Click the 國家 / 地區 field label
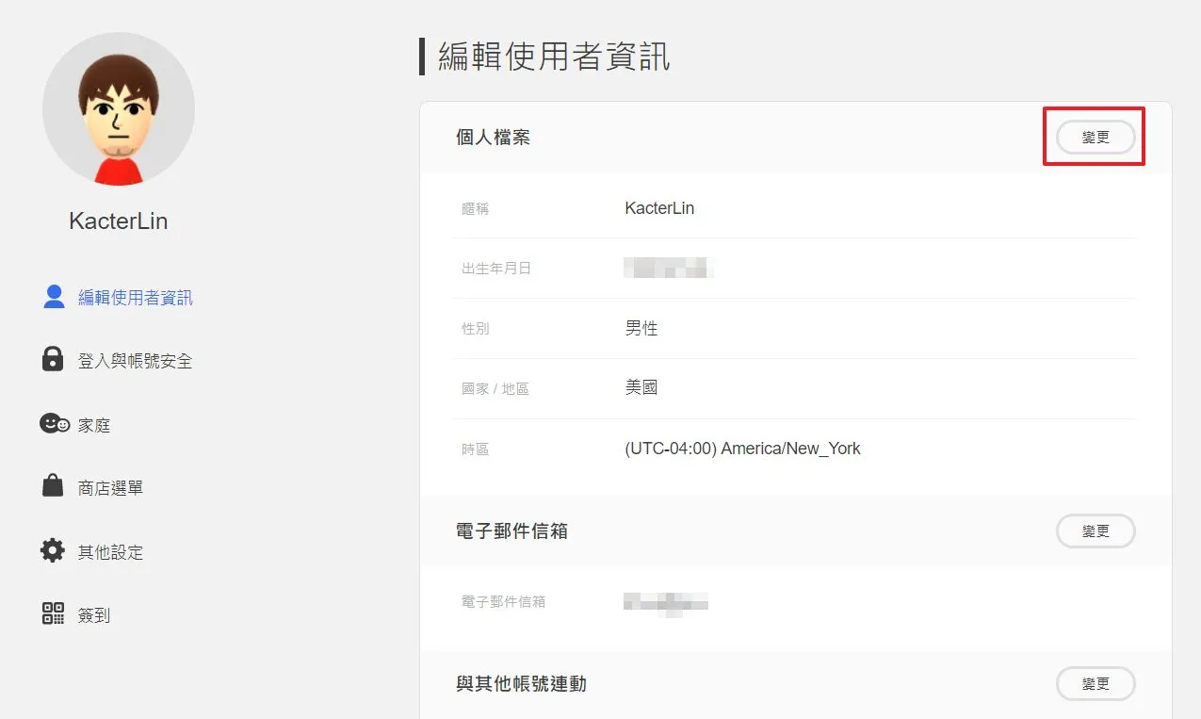 coord(495,389)
